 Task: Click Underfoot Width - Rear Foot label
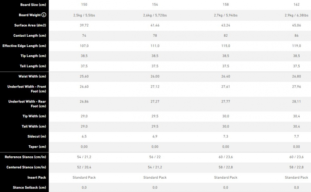tap(27, 104)
